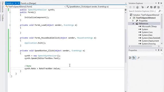
Task: Click the References folder icon
Action: tap(137, 24)
